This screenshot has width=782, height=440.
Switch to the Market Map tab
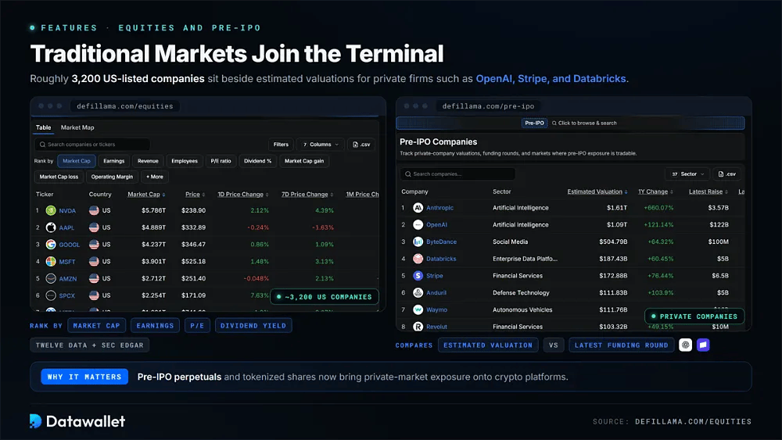pyautogui.click(x=77, y=127)
